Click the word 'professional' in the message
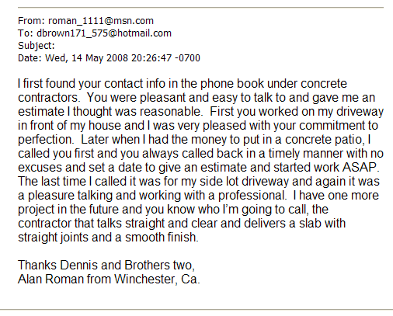Viewport: 393px width, 316px height. pyautogui.click(x=251, y=196)
